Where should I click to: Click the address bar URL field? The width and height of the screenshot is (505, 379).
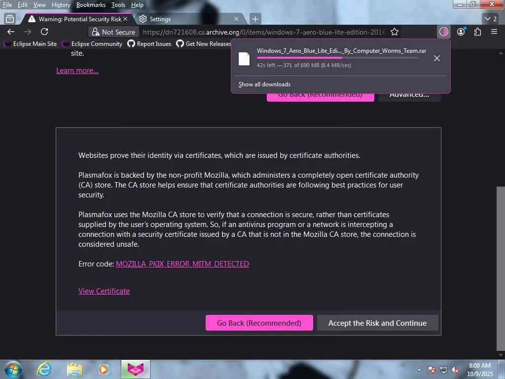(x=264, y=32)
